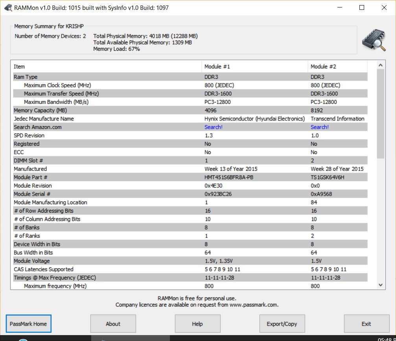The image size is (396, 341).
Task: Maximize the RAMMon window
Action: [362, 7]
